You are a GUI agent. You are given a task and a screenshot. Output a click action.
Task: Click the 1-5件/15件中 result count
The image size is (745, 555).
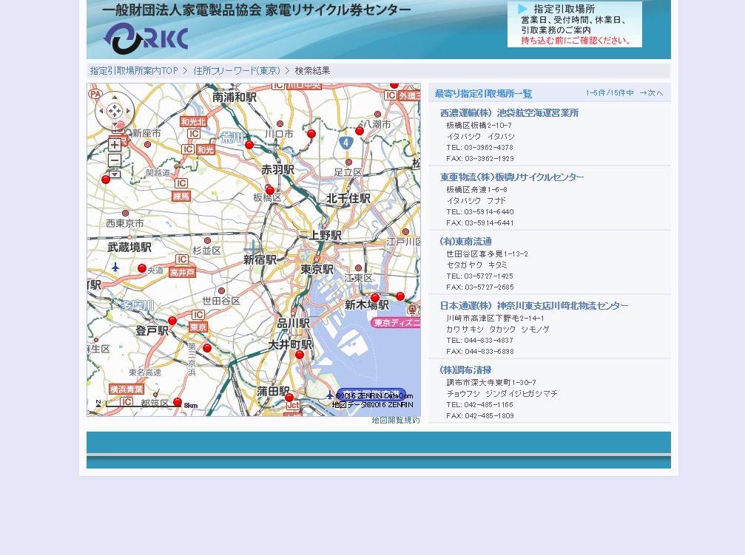610,93
